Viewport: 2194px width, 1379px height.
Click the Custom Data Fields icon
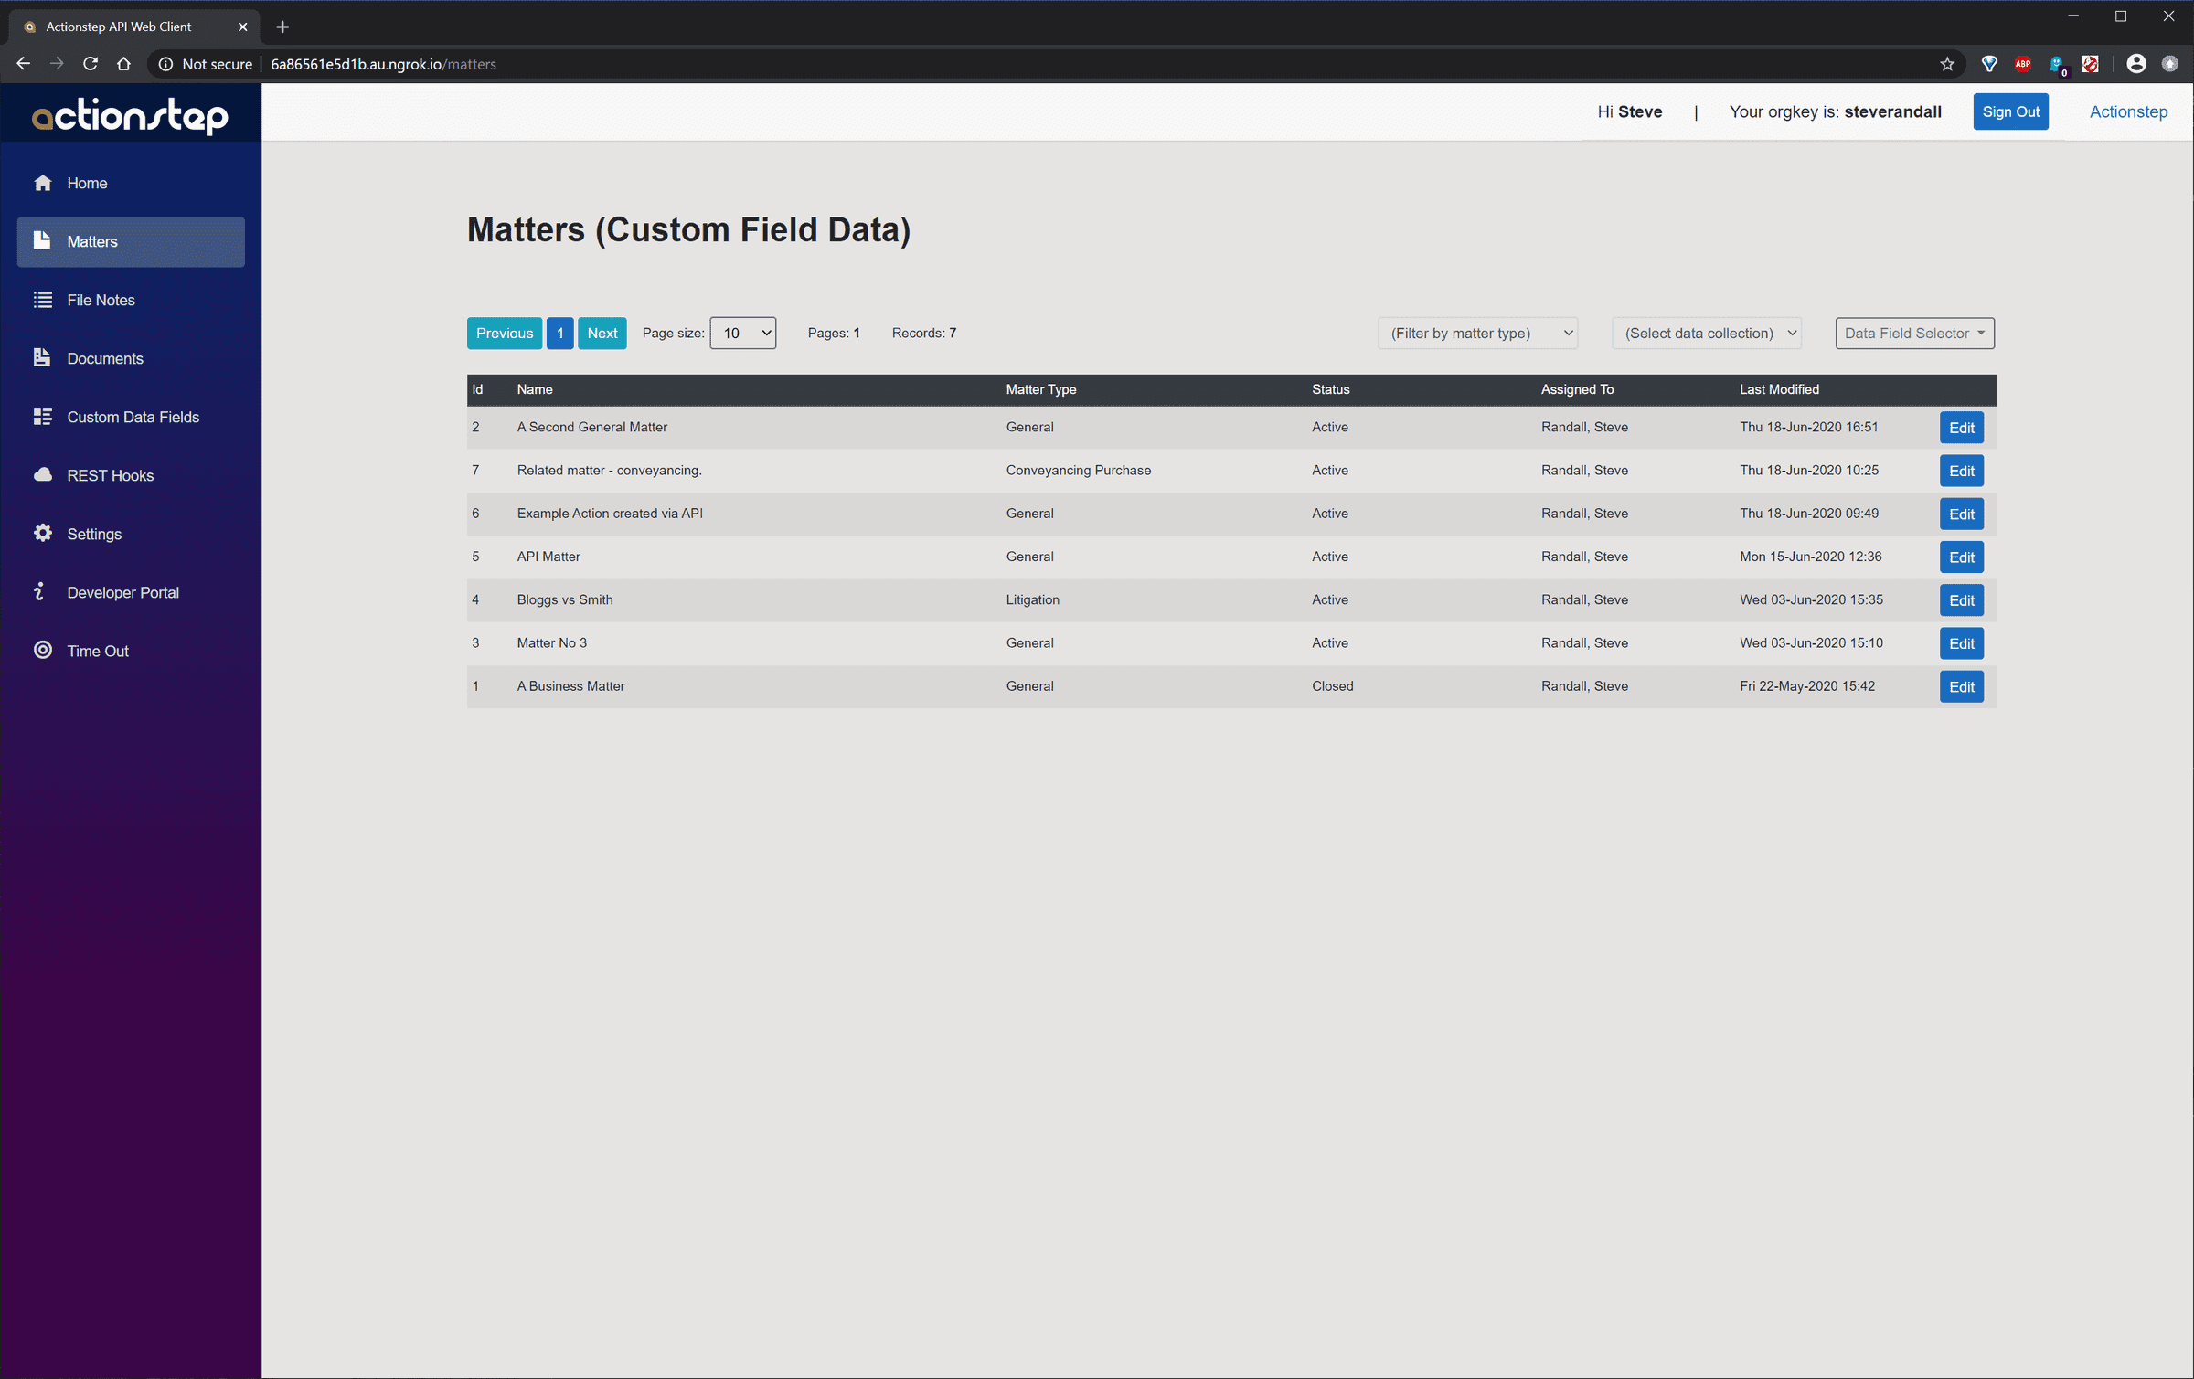point(42,417)
